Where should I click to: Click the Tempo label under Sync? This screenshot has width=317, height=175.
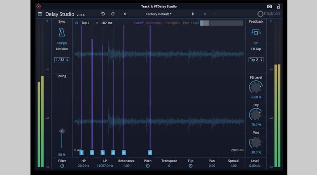pos(62,43)
